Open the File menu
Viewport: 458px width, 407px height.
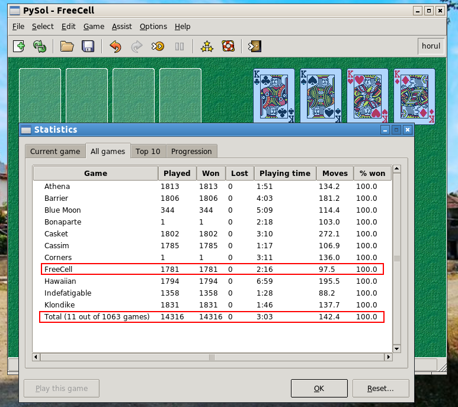click(18, 27)
